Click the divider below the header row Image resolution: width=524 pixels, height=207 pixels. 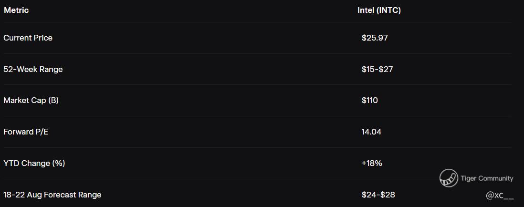point(257,22)
